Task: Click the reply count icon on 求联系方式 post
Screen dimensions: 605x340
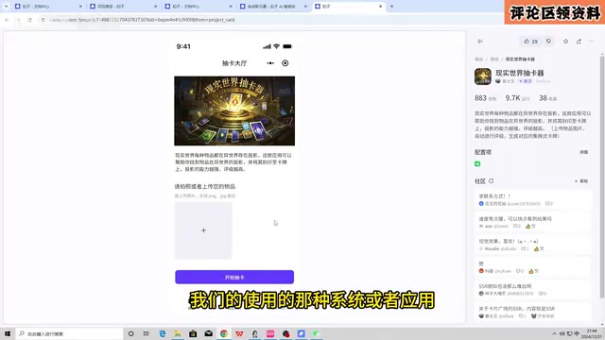Action: coord(548,204)
